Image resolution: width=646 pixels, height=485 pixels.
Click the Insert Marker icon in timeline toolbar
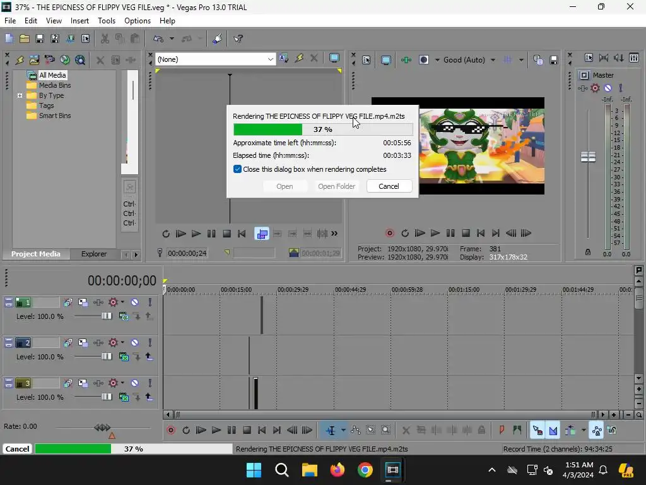click(x=502, y=430)
